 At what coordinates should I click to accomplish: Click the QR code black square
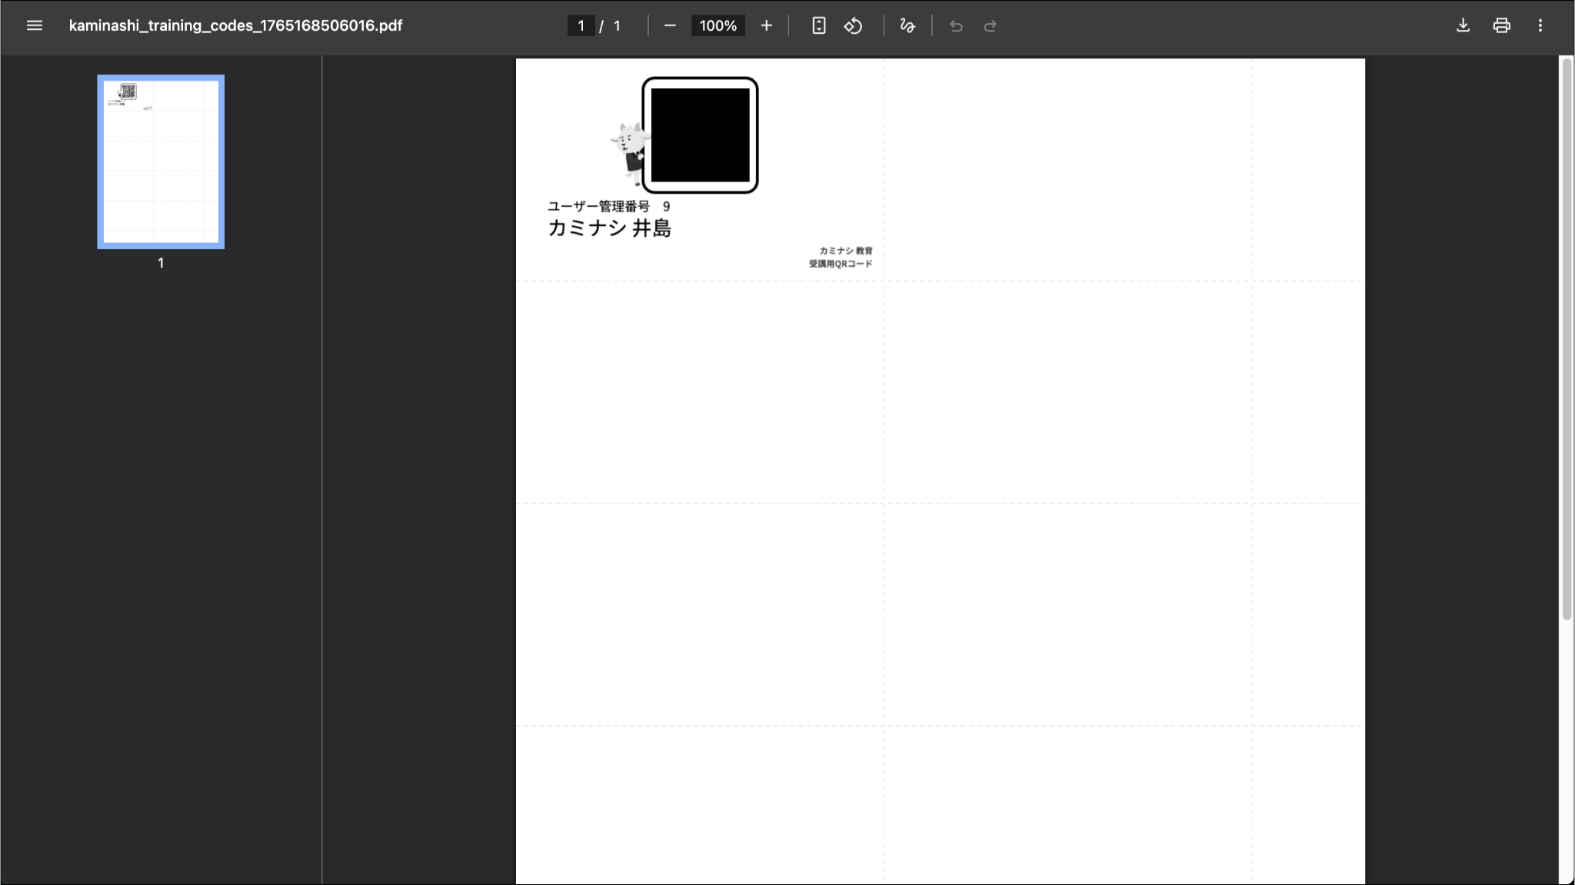tap(700, 135)
